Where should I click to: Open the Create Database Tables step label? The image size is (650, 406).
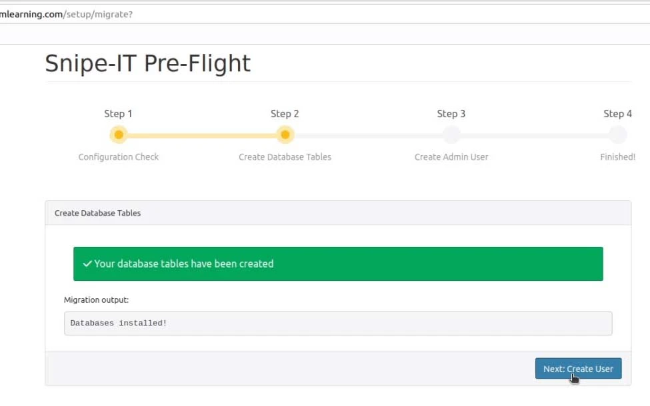pyautogui.click(x=285, y=157)
